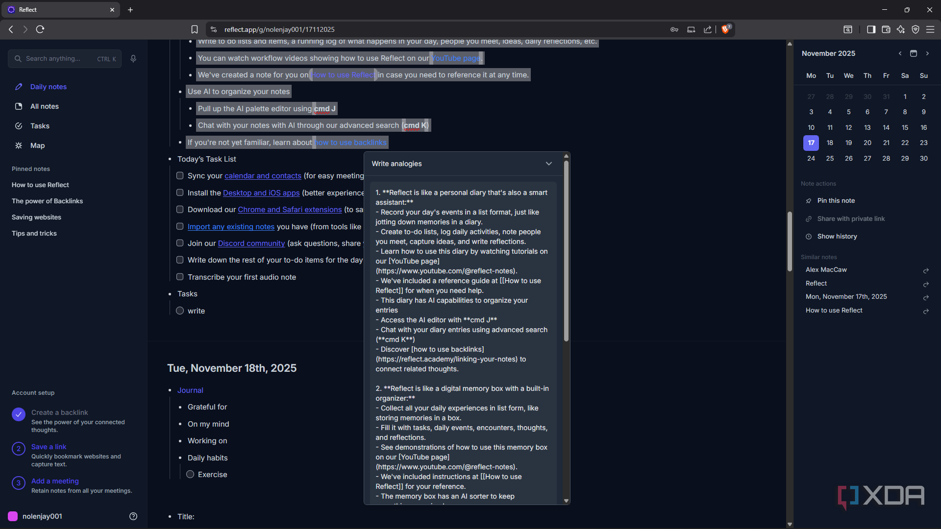Click the microphone voice note icon
This screenshot has height=529, width=941.
133,59
